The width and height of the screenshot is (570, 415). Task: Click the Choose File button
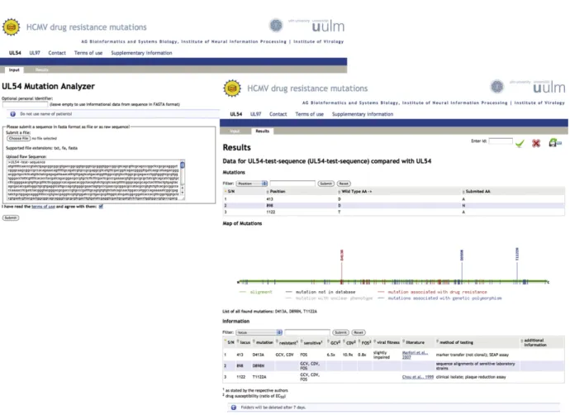pos(18,139)
